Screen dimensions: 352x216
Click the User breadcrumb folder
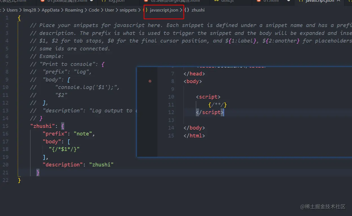(x=109, y=10)
